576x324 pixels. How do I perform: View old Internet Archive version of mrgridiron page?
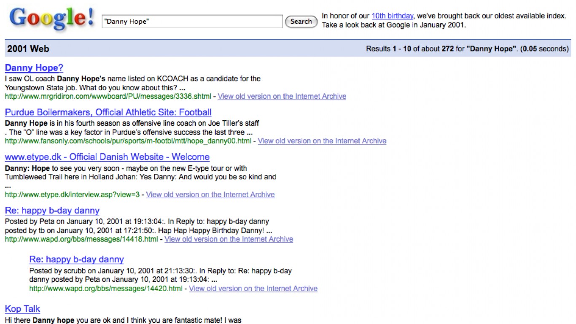[x=282, y=96]
